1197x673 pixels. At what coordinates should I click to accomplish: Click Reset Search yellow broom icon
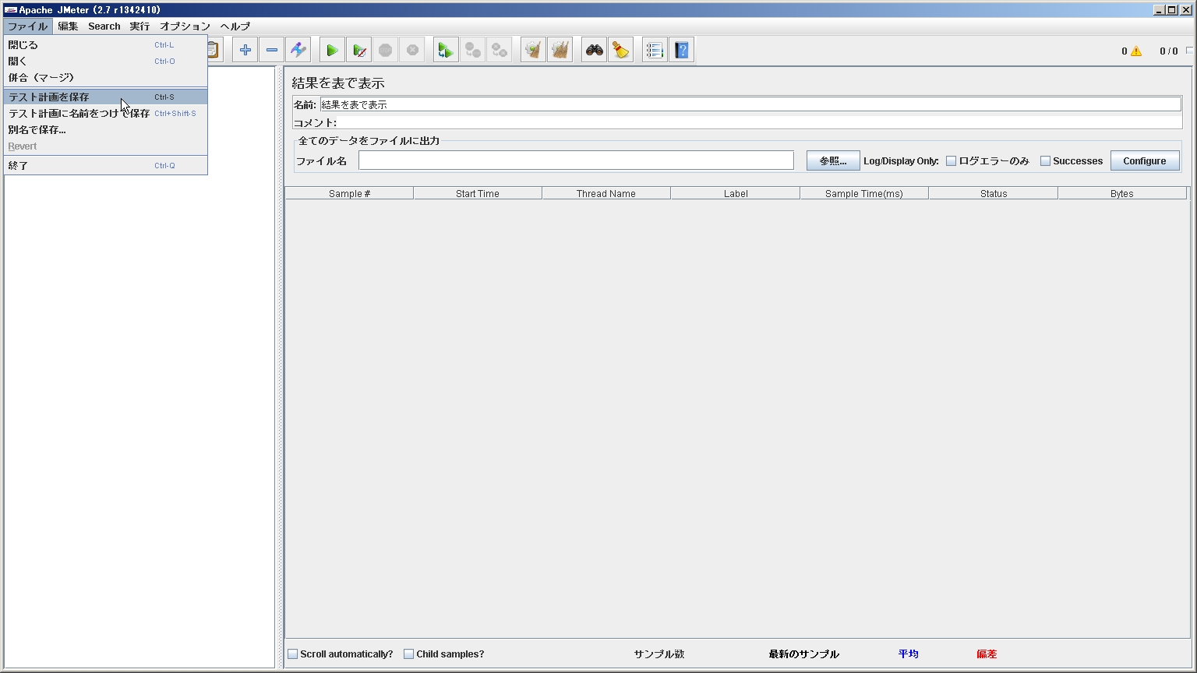tap(621, 51)
